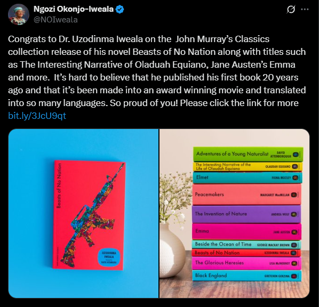Image resolution: width=319 pixels, height=307 pixels.
Task: Open the three-dot more options menu
Action: [x=305, y=9]
